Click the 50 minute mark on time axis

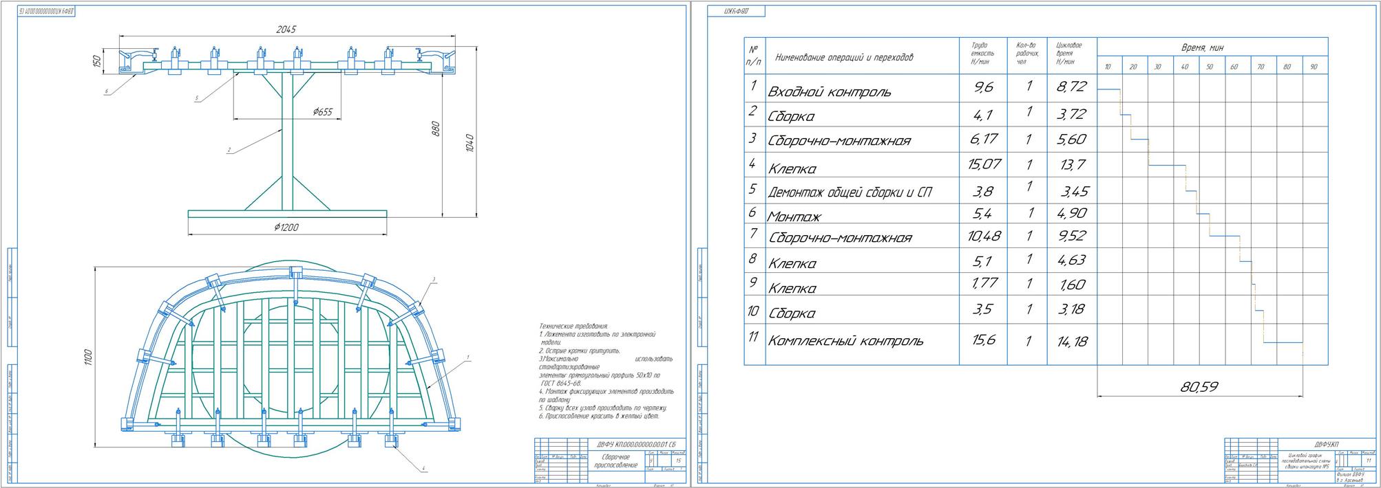1210,67
